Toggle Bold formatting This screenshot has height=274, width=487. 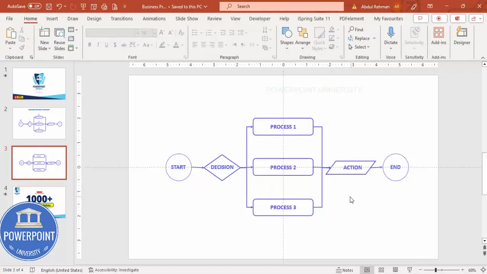pyautogui.click(x=89, y=45)
